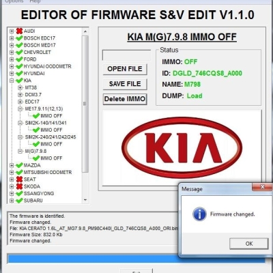Viewport: 273px width, 273px height.
Task: Click the green check icon beside MAZDA
Action: [19, 165]
